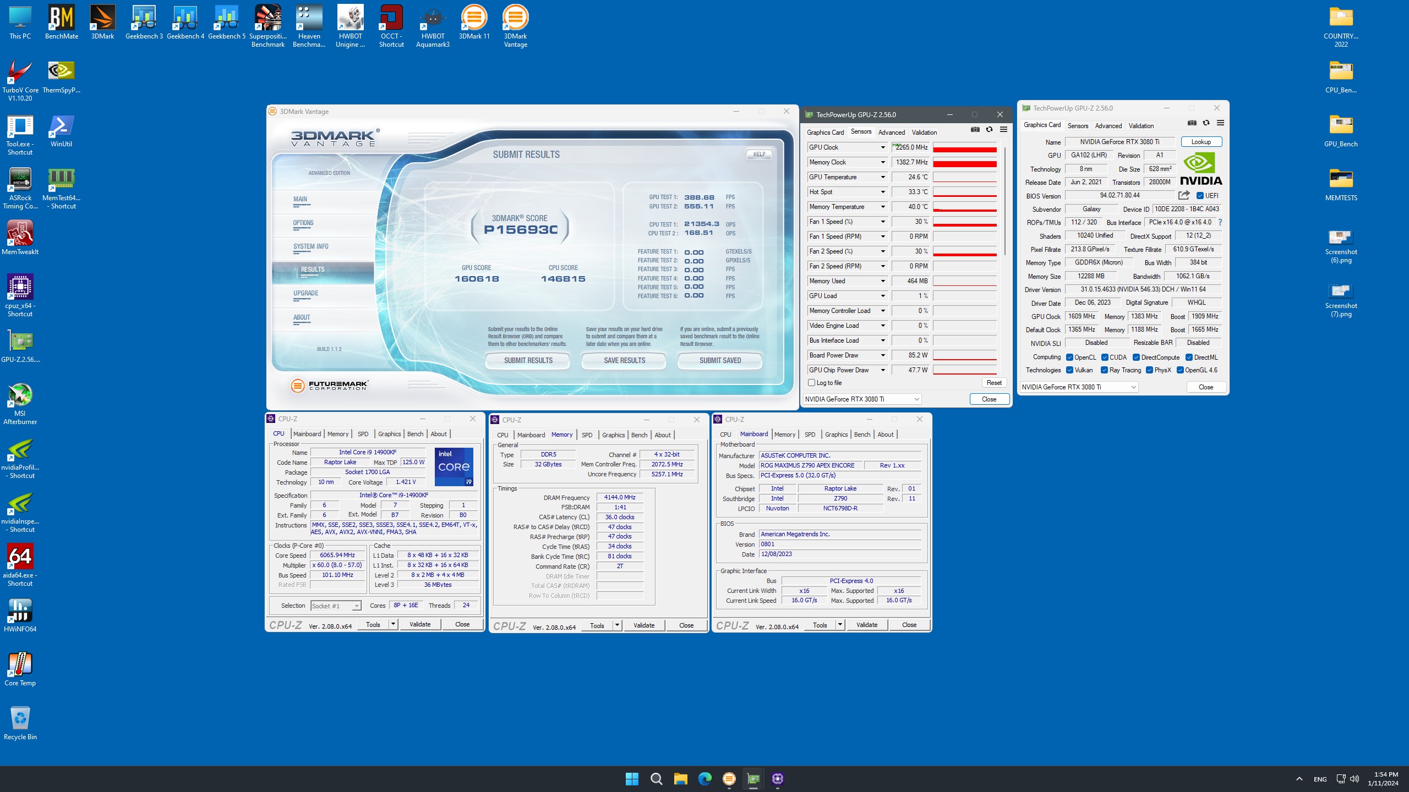Open the HWBOT Unigine shortcut
The height and width of the screenshot is (792, 1409).
[351, 26]
